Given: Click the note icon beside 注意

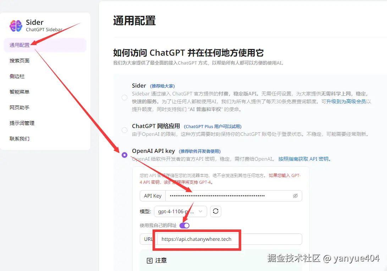Looking at the screenshot, I should 150,261.
